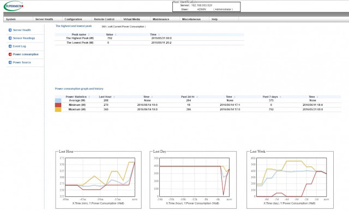The width and height of the screenshot is (349, 211).
Task: Sort statistics by Power Statistics column
Action: [76, 97]
